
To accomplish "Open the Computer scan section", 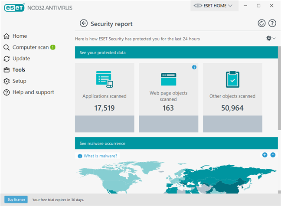I will click(x=30, y=47).
